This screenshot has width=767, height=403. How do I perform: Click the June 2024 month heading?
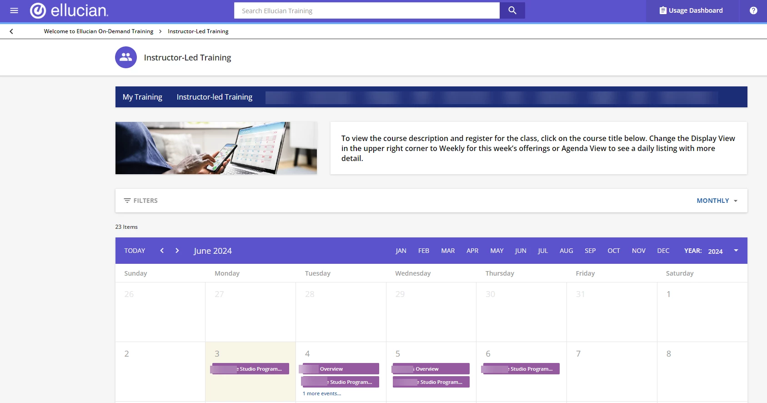tap(213, 251)
